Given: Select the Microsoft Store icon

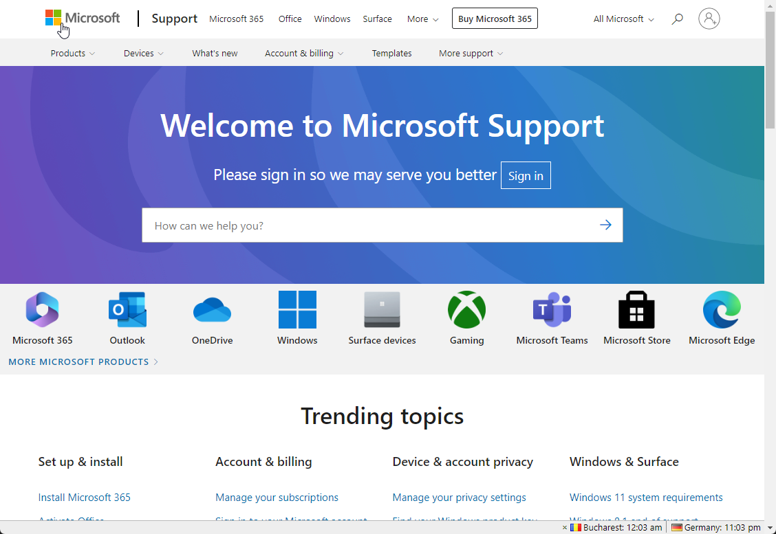Looking at the screenshot, I should pos(636,309).
